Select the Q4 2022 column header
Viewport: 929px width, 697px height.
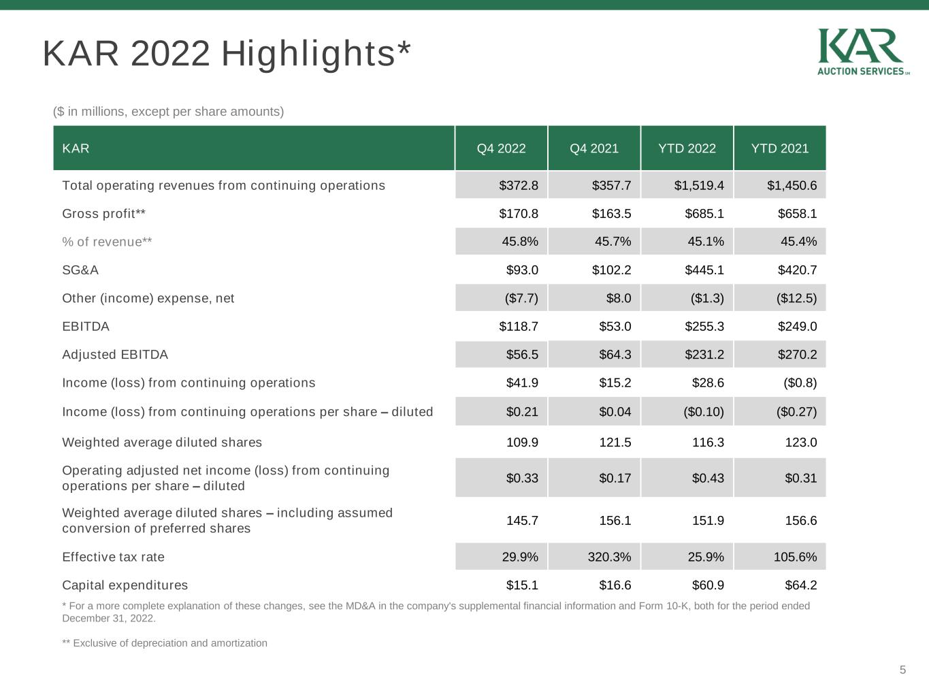click(x=501, y=148)
